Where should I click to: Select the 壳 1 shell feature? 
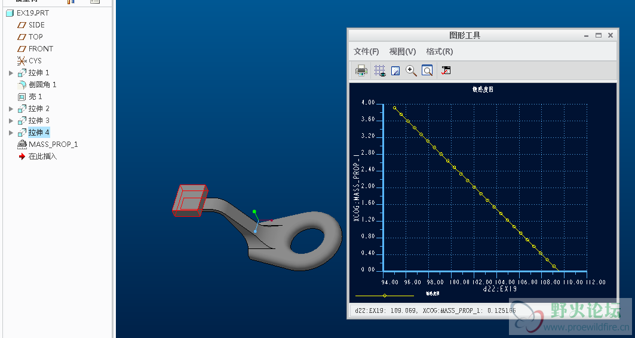(35, 97)
